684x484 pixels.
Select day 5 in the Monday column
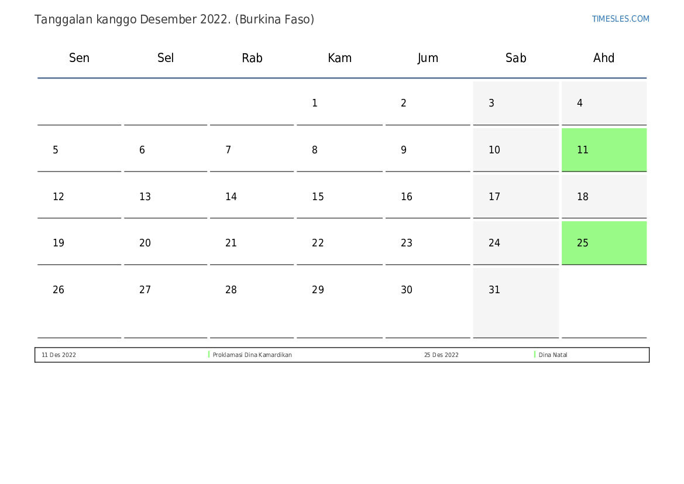56,150
